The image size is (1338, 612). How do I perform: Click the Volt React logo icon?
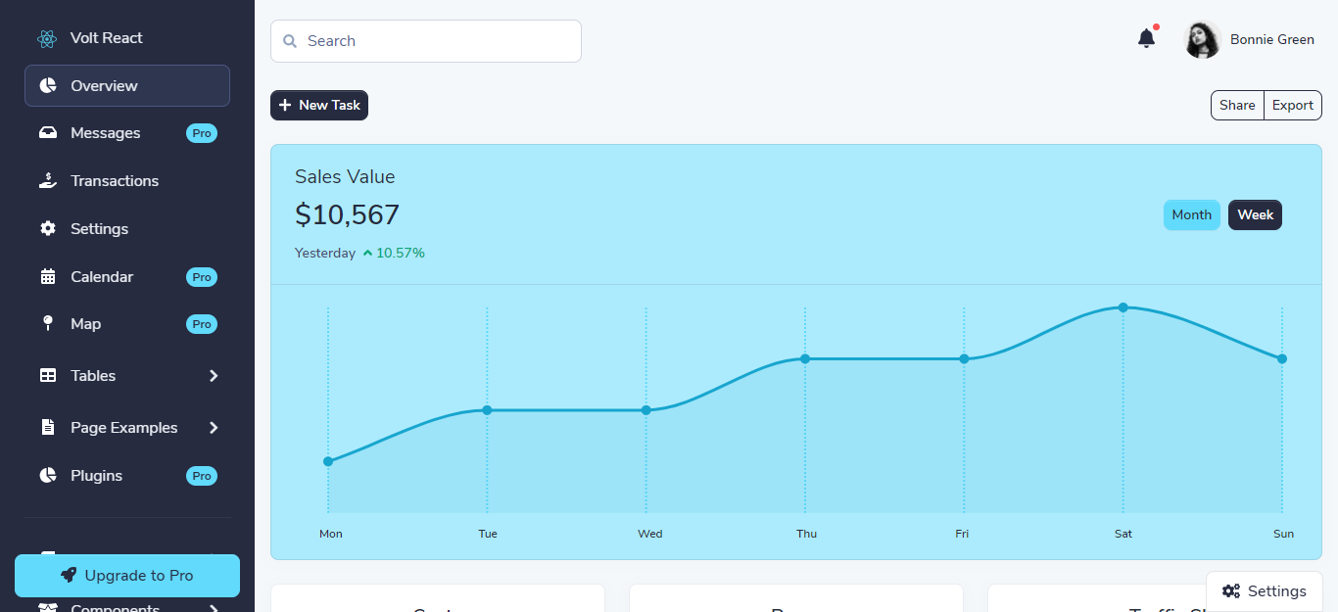coord(47,38)
